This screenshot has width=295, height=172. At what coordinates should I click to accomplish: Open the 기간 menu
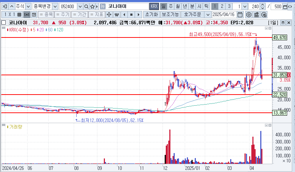coord(79,14)
